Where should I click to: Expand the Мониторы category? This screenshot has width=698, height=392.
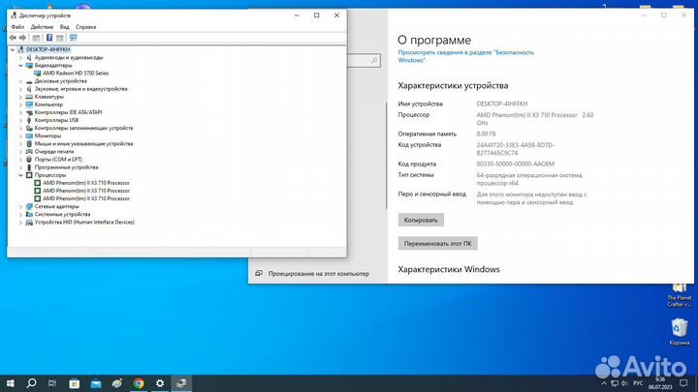point(20,136)
